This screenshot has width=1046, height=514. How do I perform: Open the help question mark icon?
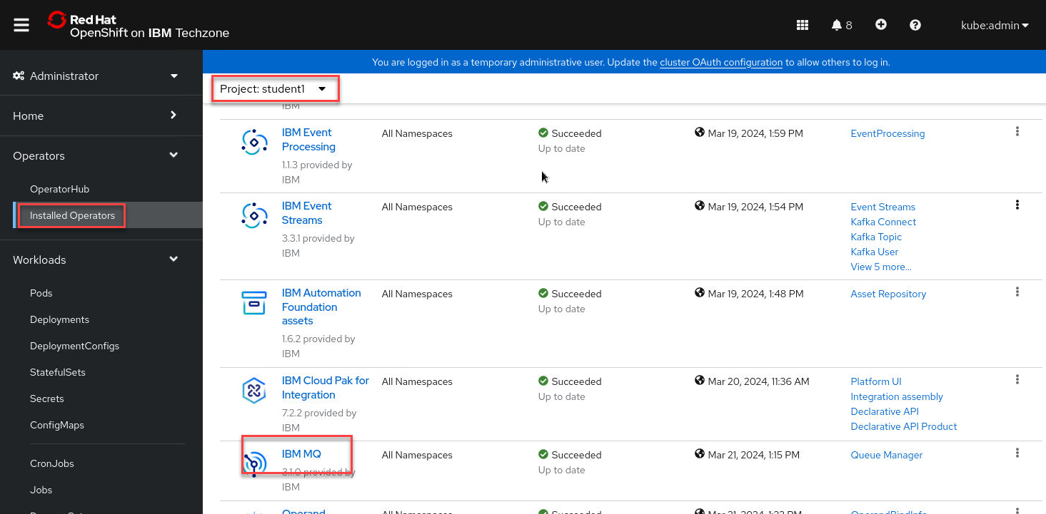(x=915, y=25)
